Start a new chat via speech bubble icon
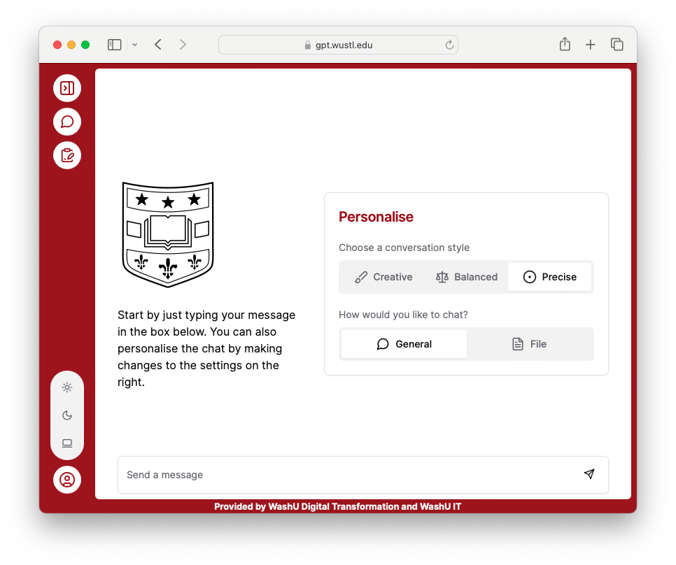Viewport: 676px width, 565px height. click(67, 122)
